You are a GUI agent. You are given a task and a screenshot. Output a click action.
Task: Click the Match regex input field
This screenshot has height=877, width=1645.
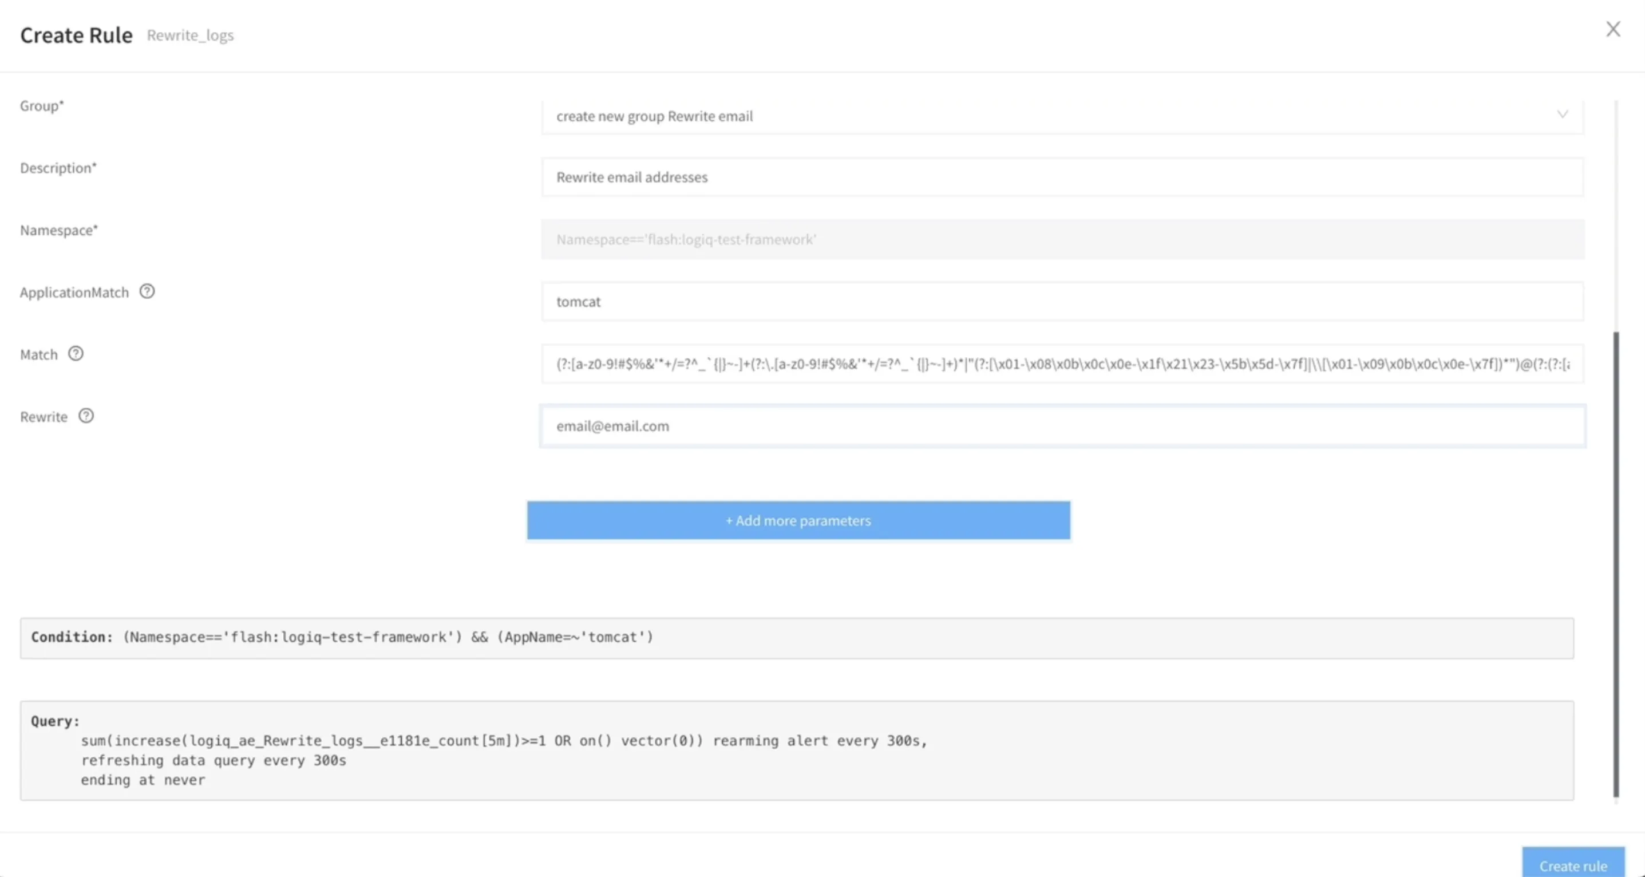(x=1062, y=364)
